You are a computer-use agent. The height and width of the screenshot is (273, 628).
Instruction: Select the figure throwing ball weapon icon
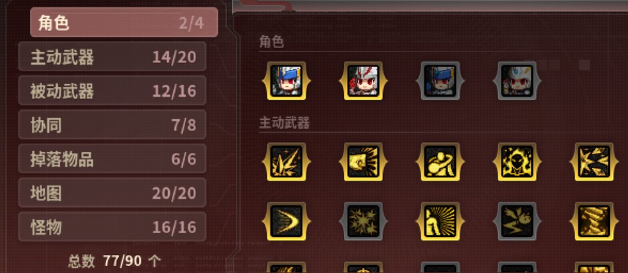pos(440,162)
